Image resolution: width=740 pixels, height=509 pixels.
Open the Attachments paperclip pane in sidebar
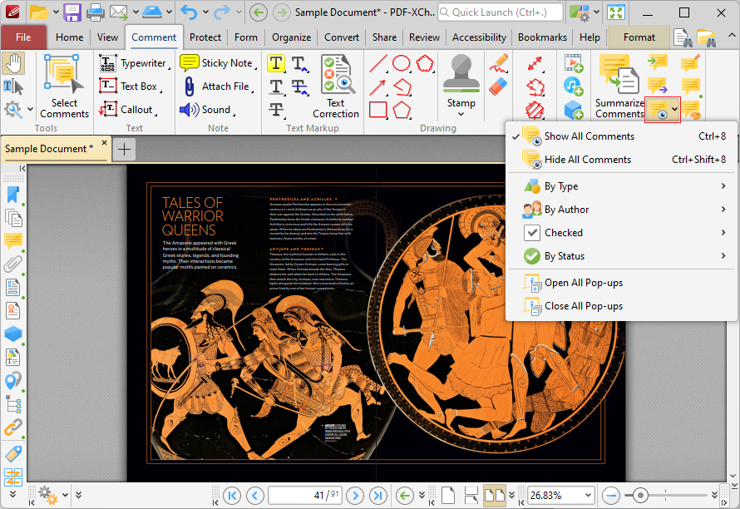coord(12,264)
